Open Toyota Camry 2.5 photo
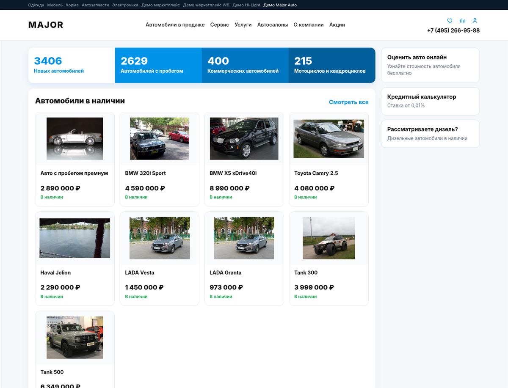 (329, 139)
